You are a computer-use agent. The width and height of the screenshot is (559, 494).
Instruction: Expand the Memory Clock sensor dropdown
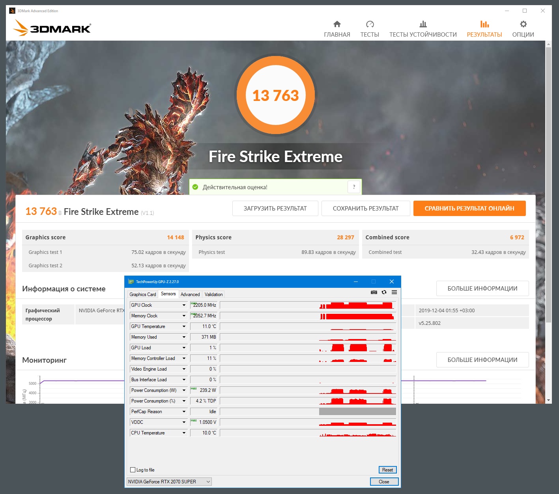coord(184,316)
